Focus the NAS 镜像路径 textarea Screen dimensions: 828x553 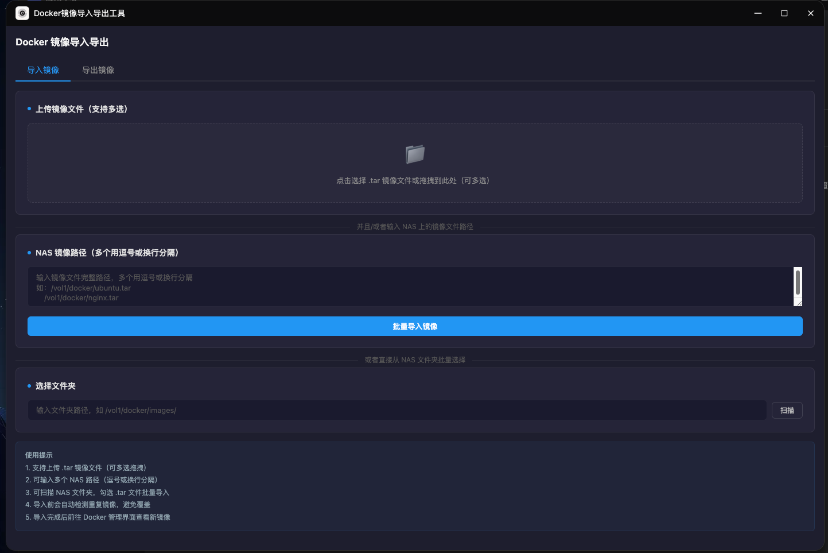[x=410, y=287]
